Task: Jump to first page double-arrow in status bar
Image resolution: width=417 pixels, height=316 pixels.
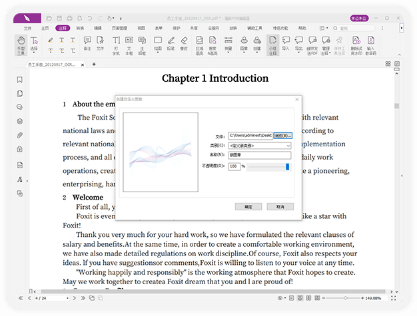Action: tap(21, 298)
